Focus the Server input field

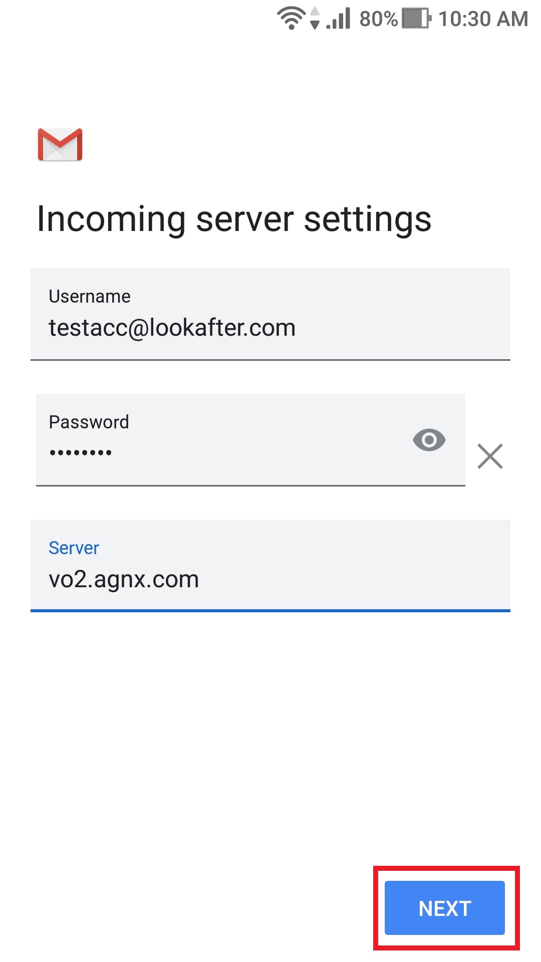270,566
